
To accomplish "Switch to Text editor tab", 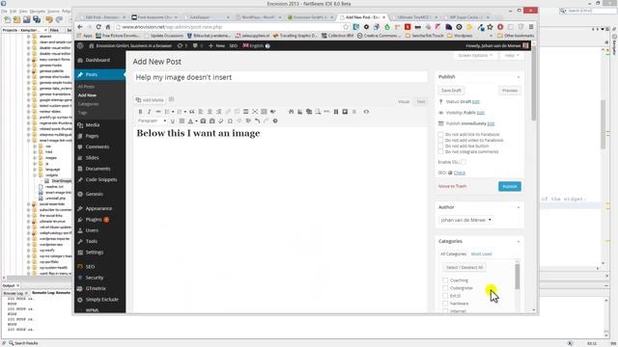I will pos(421,102).
